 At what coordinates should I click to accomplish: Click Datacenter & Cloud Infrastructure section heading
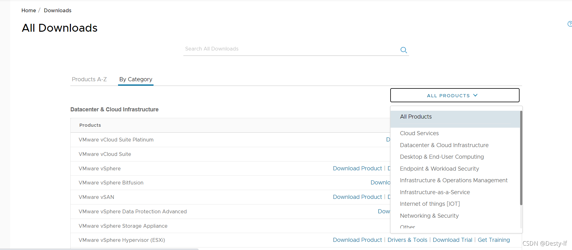pos(114,109)
